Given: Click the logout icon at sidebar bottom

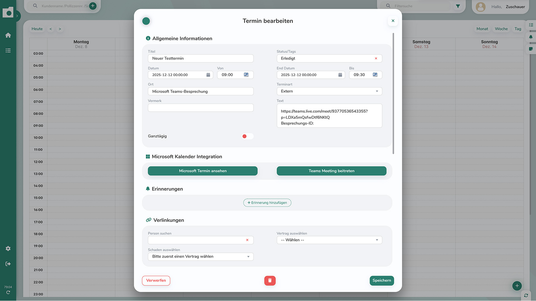Looking at the screenshot, I should [x=8, y=264].
